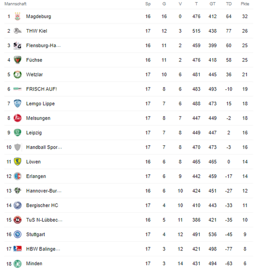Select the Melsungen red round logo
256x270 pixels.
coord(17,118)
